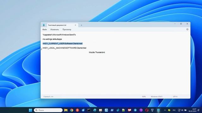This screenshot has height=113, width=202.
Task: Switch to Notepad via its taskbar icon
Action: point(158,110)
